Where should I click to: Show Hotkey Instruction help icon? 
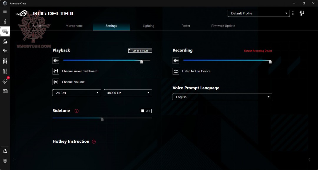tap(94, 142)
